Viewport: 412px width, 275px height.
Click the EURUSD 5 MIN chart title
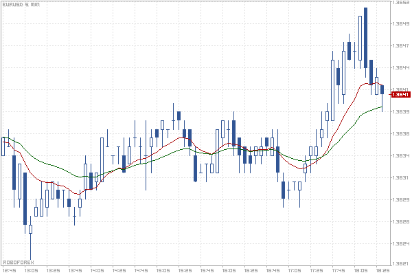(x=21, y=5)
